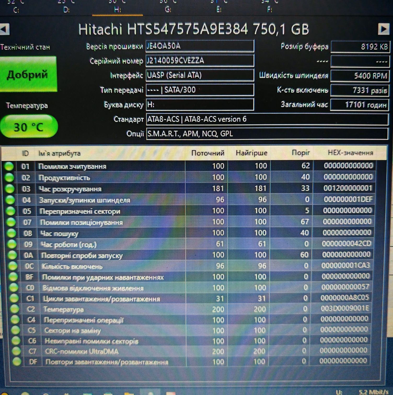Click status dot for 0A Повторні спроби запуску
This screenshot has width=393, height=395.
click(x=12, y=255)
